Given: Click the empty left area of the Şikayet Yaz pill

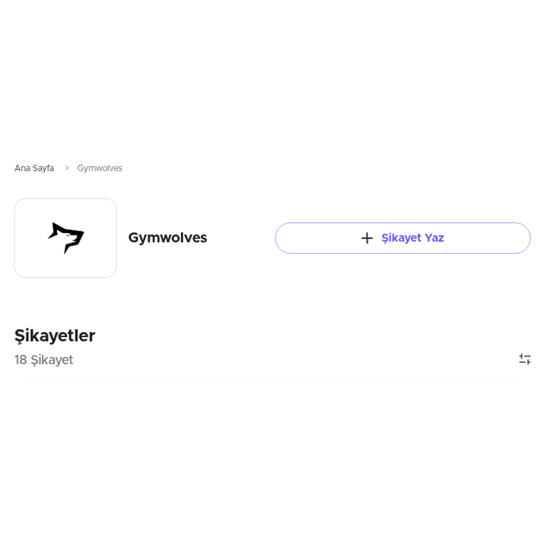Looking at the screenshot, I should (318, 238).
